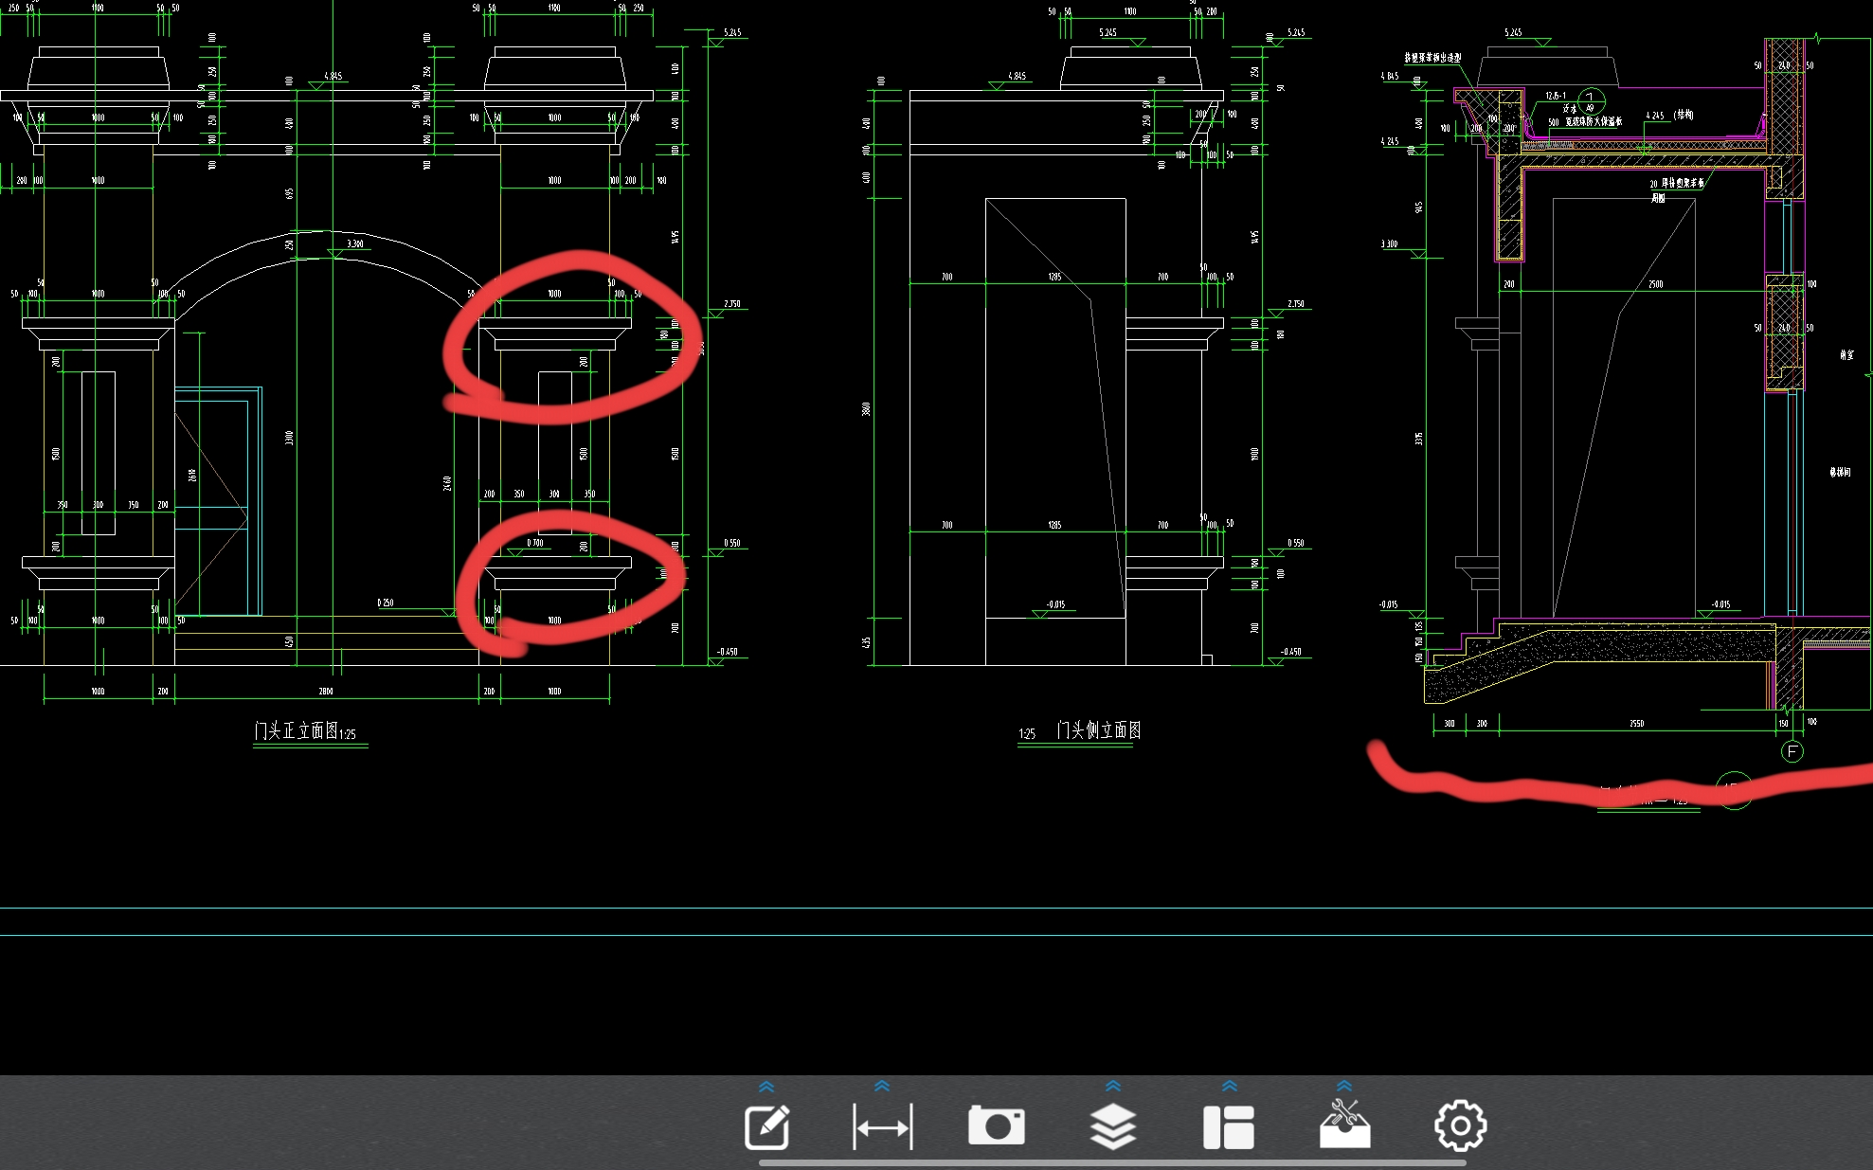Tap the camera snapshot icon

(996, 1125)
